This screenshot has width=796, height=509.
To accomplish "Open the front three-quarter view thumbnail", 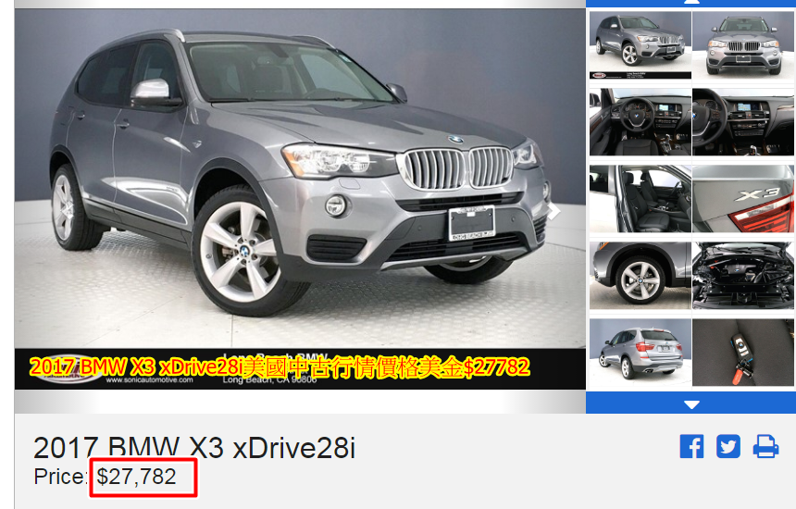I will (641, 45).
